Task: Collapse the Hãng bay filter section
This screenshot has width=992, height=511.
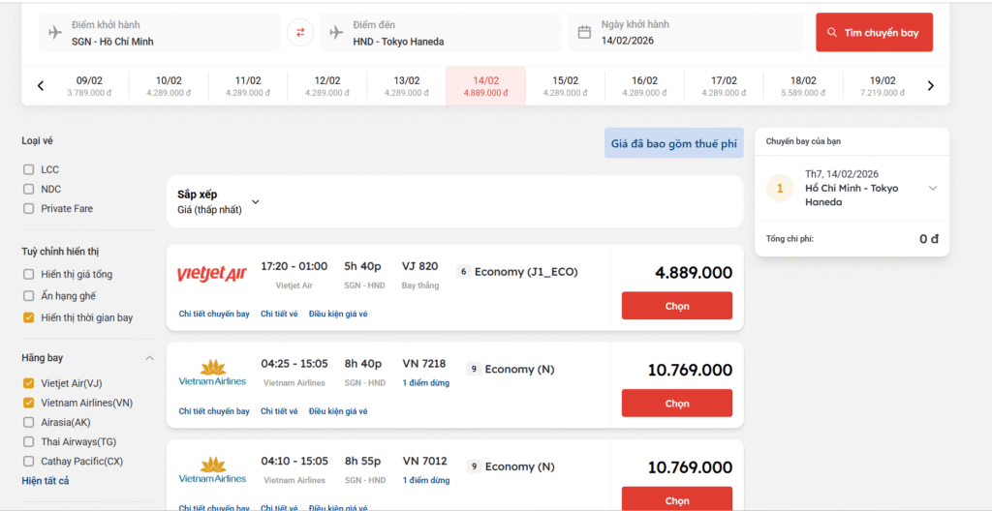Action: tap(149, 358)
